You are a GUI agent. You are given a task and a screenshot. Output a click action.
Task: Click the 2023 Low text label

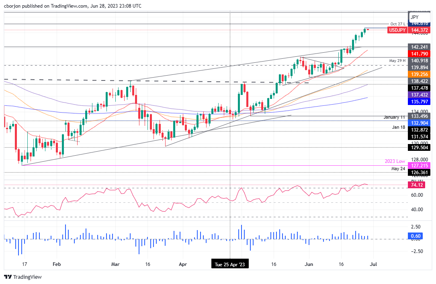(395, 161)
